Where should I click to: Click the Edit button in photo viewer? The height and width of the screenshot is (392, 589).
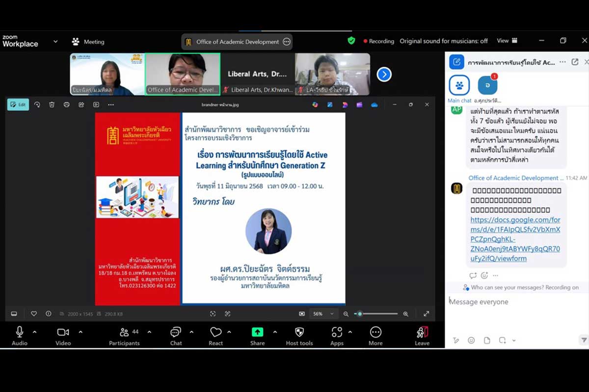(18, 104)
